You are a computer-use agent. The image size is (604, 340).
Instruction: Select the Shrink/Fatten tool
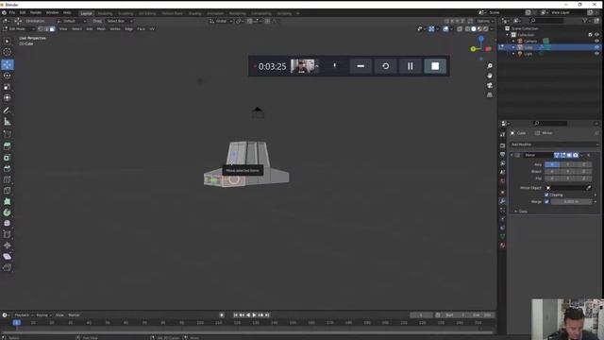point(7,246)
